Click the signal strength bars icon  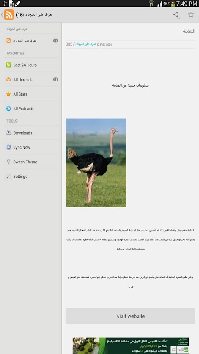(160, 4)
